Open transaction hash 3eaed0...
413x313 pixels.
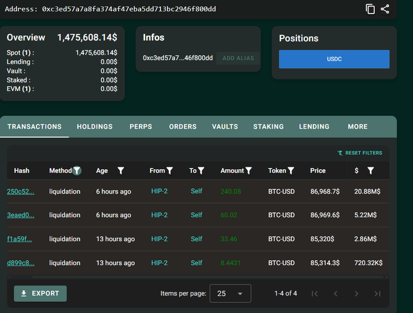21,215
